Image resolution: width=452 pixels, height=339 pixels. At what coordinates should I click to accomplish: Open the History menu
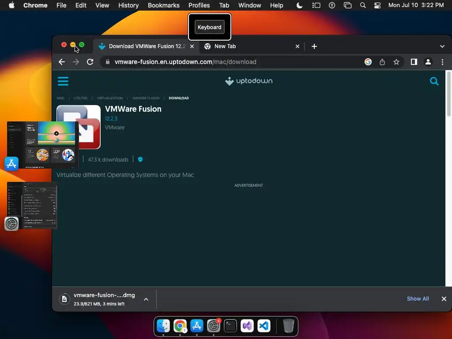(x=128, y=5)
